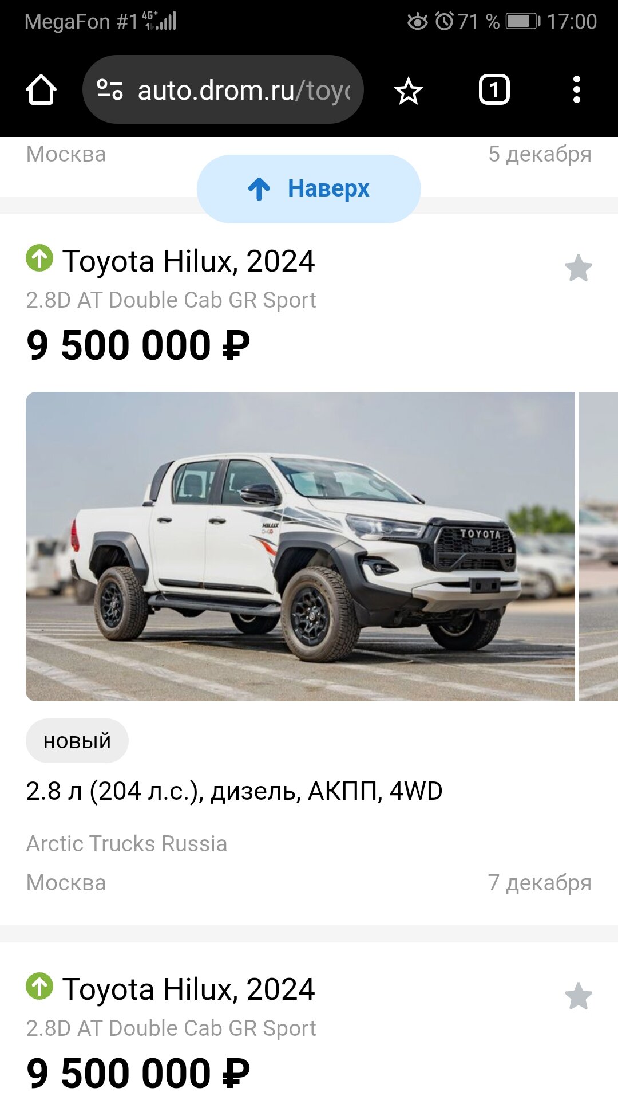Open second Toyota Hilux, 2024 listing title
The height and width of the screenshot is (1100, 618).
coord(188,989)
